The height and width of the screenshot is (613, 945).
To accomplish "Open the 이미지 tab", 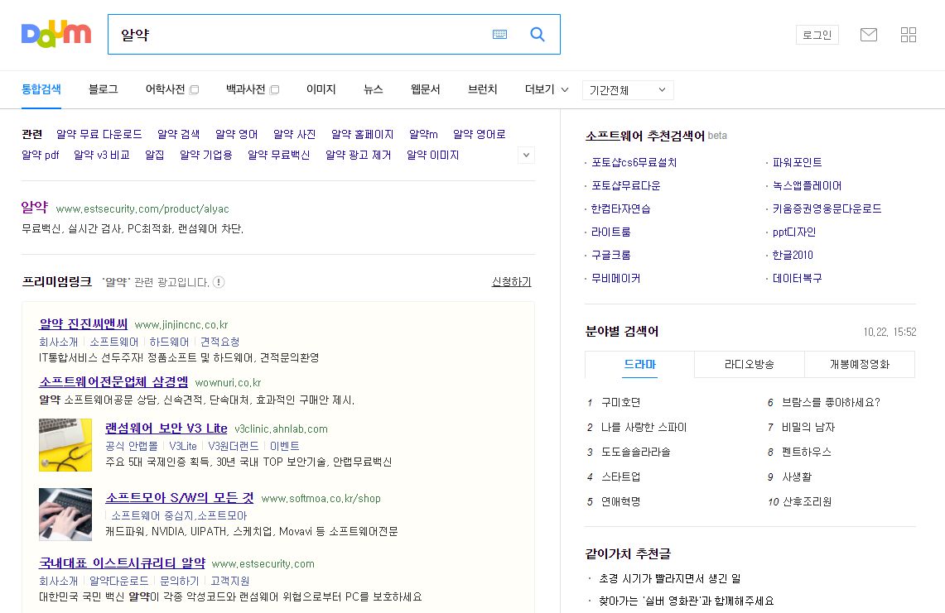I will click(x=321, y=89).
